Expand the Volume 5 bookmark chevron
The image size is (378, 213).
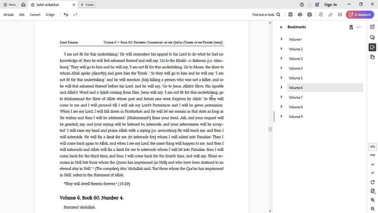pyautogui.click(x=281, y=78)
